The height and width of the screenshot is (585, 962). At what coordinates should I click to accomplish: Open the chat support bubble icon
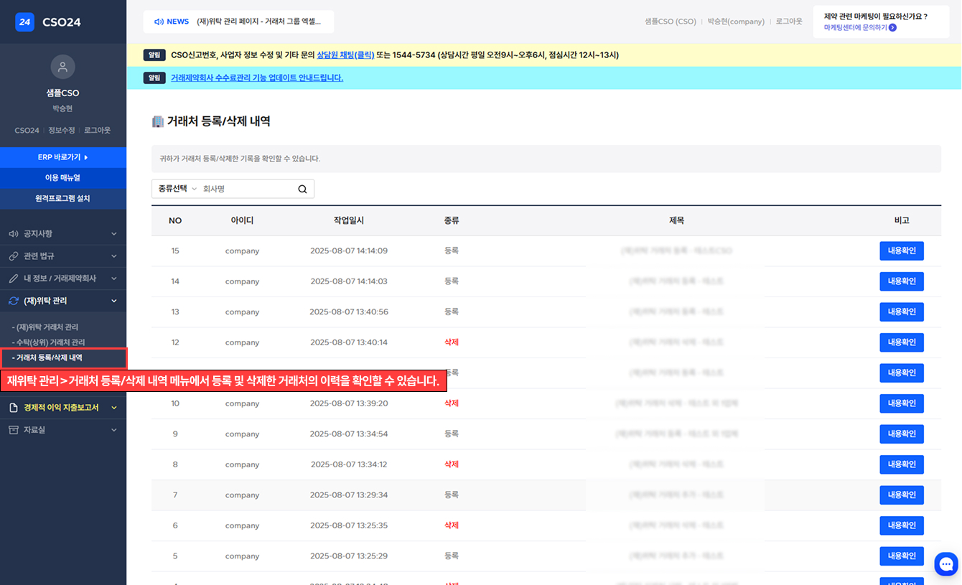pyautogui.click(x=945, y=564)
